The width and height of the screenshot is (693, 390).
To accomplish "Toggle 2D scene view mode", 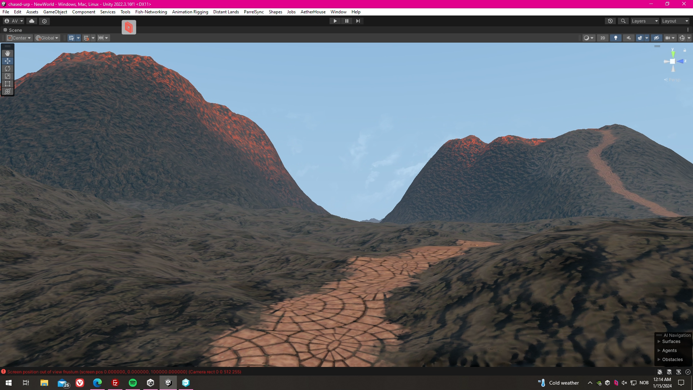I will (602, 38).
